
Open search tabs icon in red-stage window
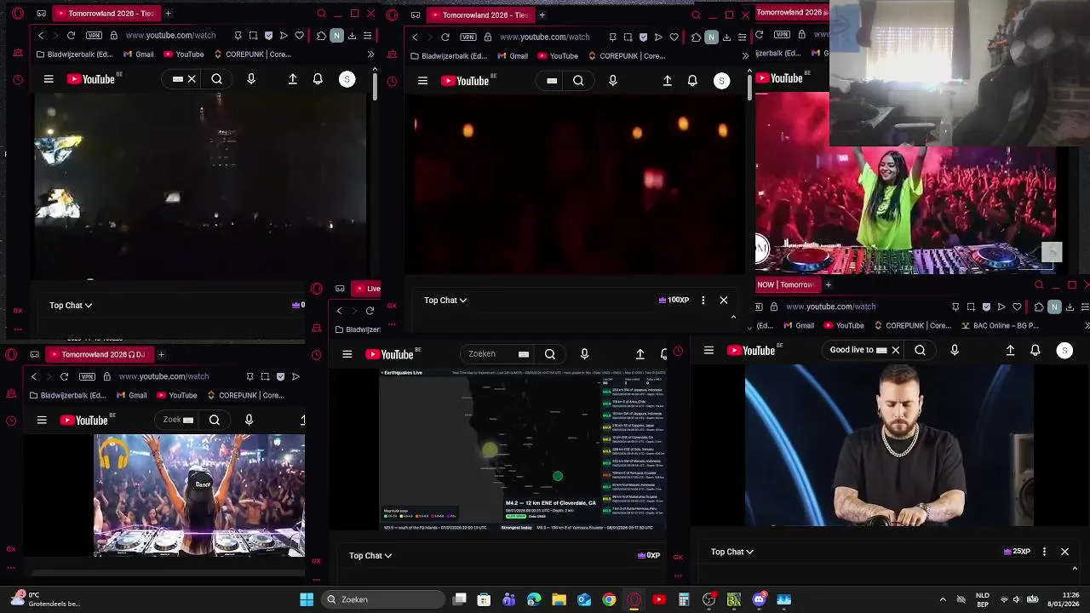(x=696, y=14)
